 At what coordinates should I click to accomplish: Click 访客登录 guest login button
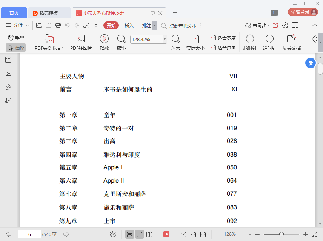[x=303, y=12]
